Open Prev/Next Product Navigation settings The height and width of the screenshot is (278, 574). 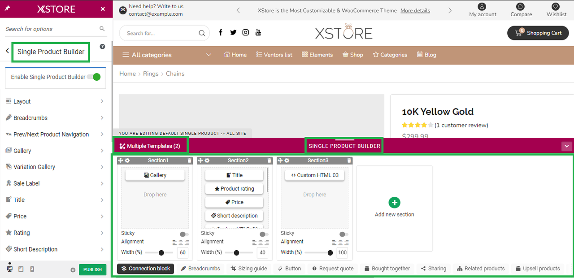click(x=56, y=134)
